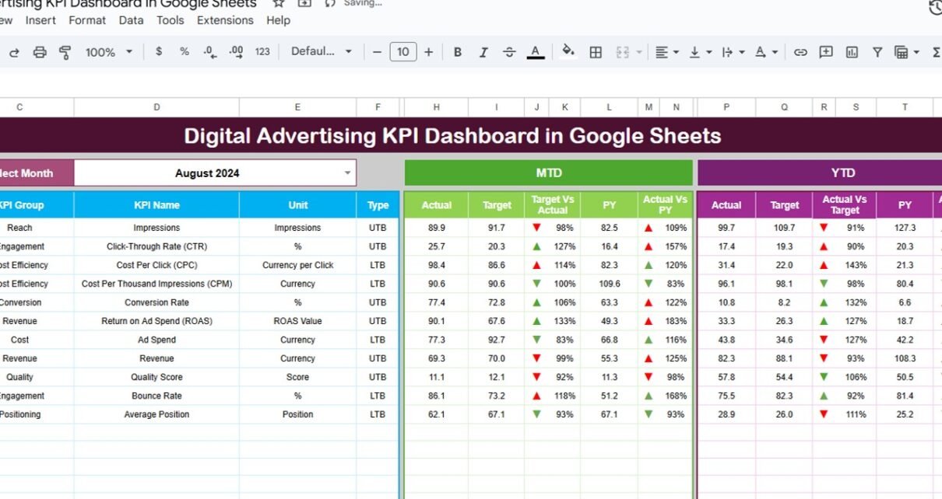This screenshot has width=942, height=499.
Task: Format as percent with the % icon
Action: (185, 51)
